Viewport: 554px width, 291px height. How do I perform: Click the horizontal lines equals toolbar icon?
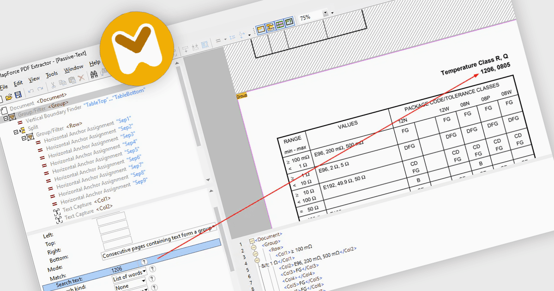point(218,40)
